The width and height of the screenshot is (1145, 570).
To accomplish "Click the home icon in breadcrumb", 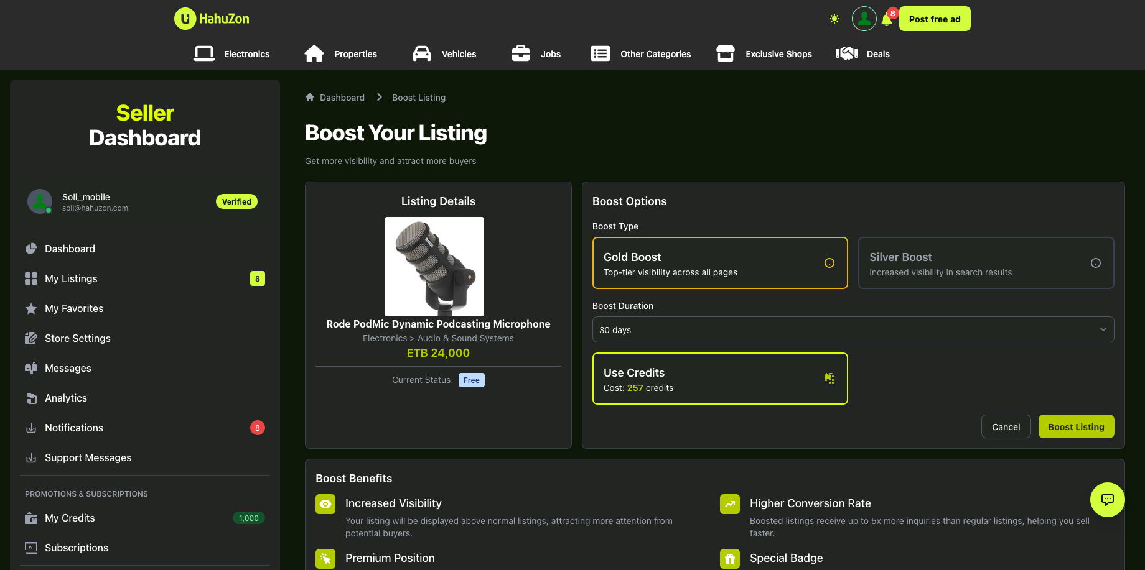I will tap(310, 98).
